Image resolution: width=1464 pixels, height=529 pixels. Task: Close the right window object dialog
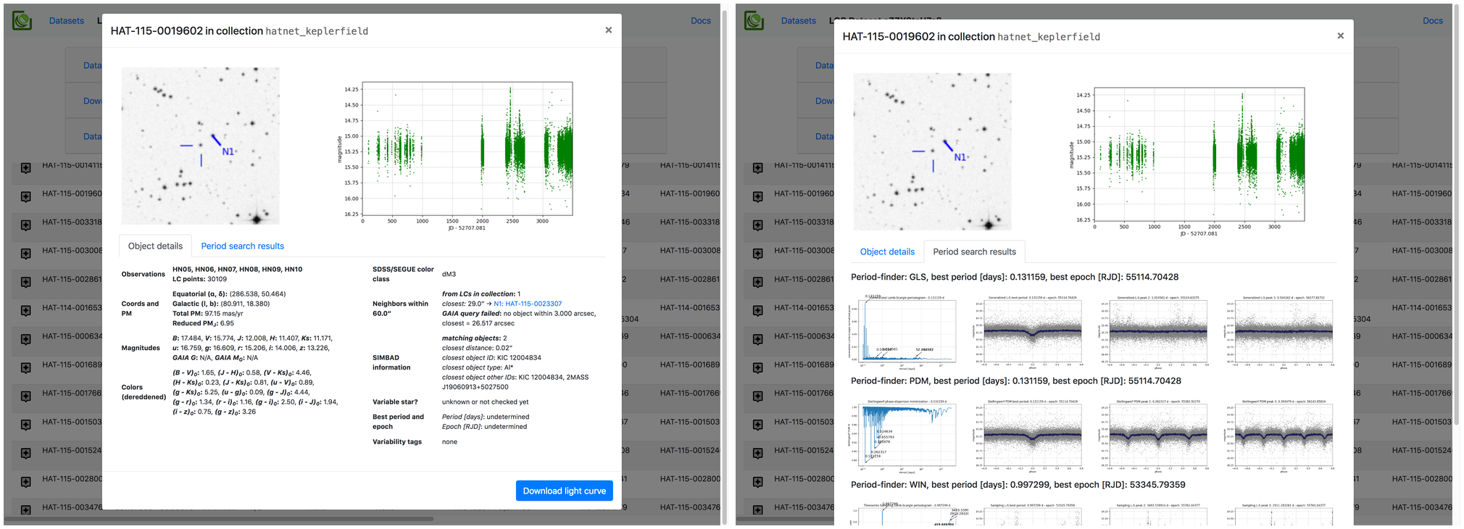pos(1341,36)
